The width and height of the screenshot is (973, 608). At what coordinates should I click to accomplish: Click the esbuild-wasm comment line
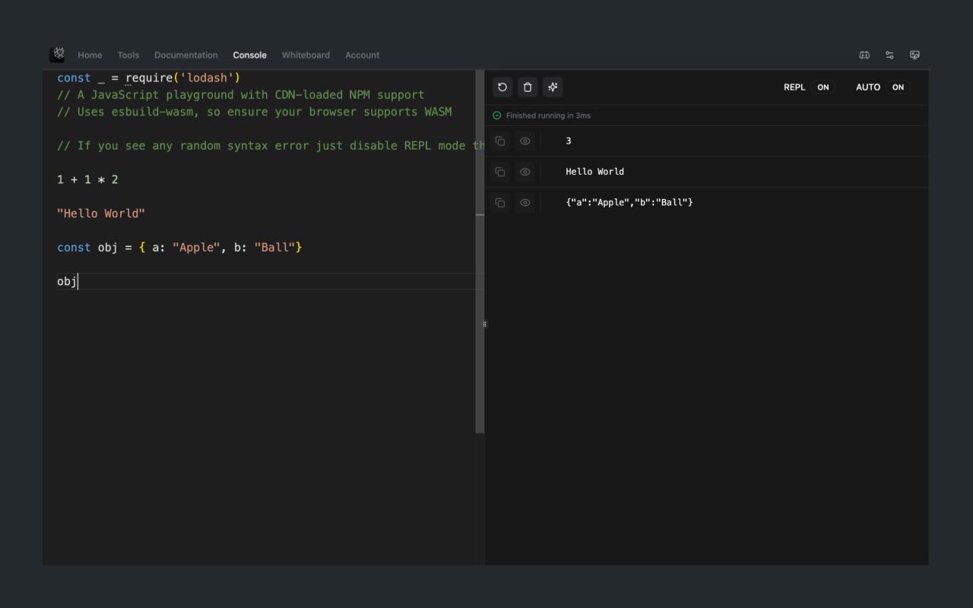click(254, 112)
